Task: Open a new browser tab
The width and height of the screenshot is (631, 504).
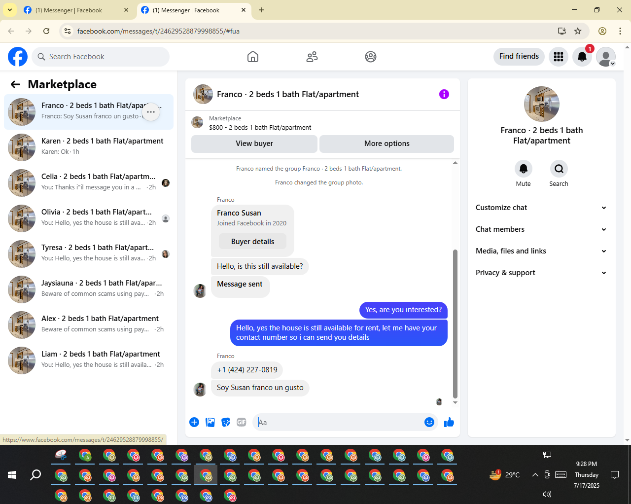Action: click(261, 10)
